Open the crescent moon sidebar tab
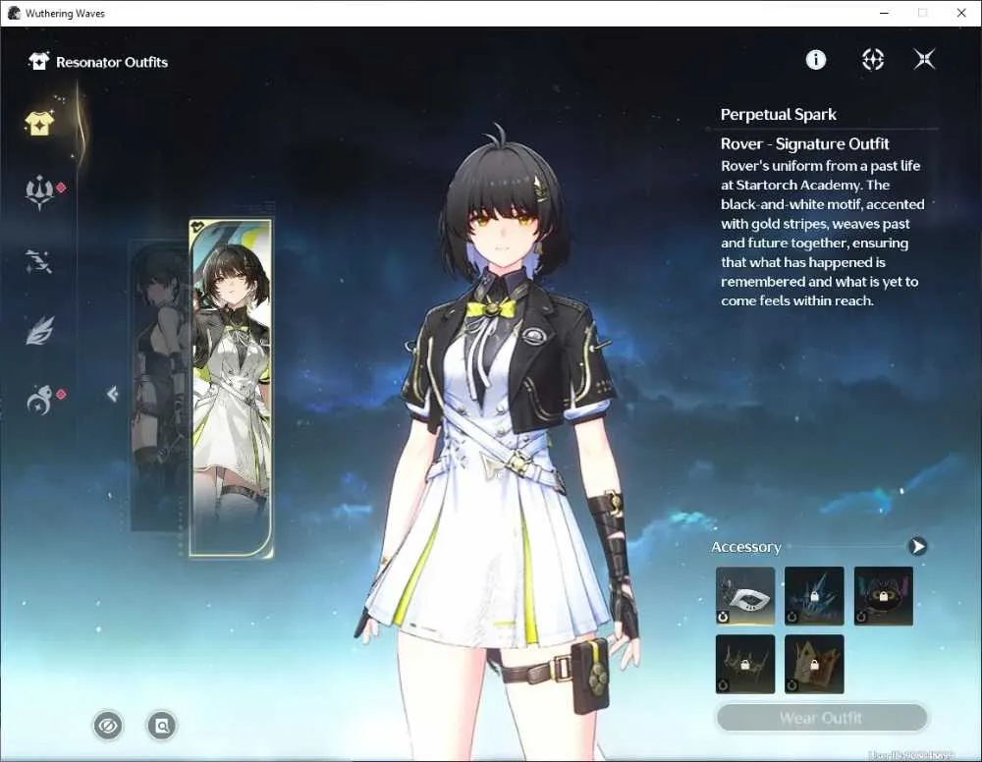982x762 pixels. point(39,400)
